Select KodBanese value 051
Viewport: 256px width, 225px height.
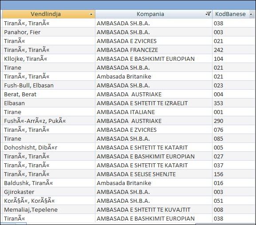tap(233, 201)
